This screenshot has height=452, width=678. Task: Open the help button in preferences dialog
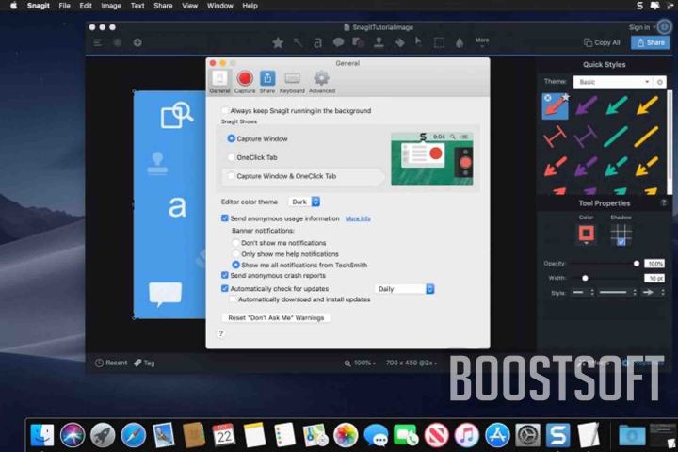pyautogui.click(x=221, y=333)
